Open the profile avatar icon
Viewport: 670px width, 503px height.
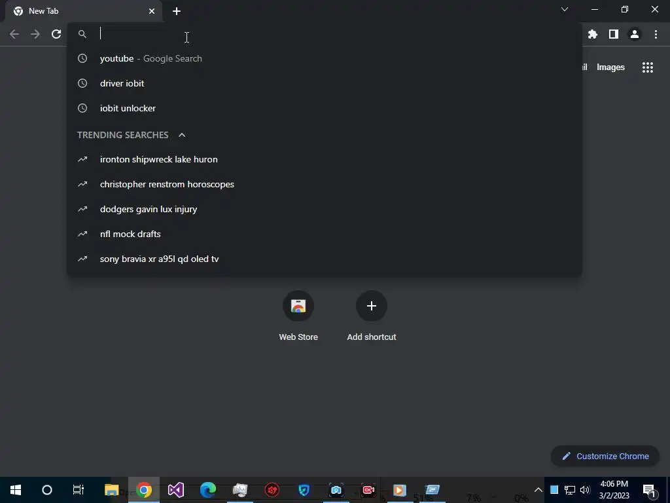click(635, 34)
